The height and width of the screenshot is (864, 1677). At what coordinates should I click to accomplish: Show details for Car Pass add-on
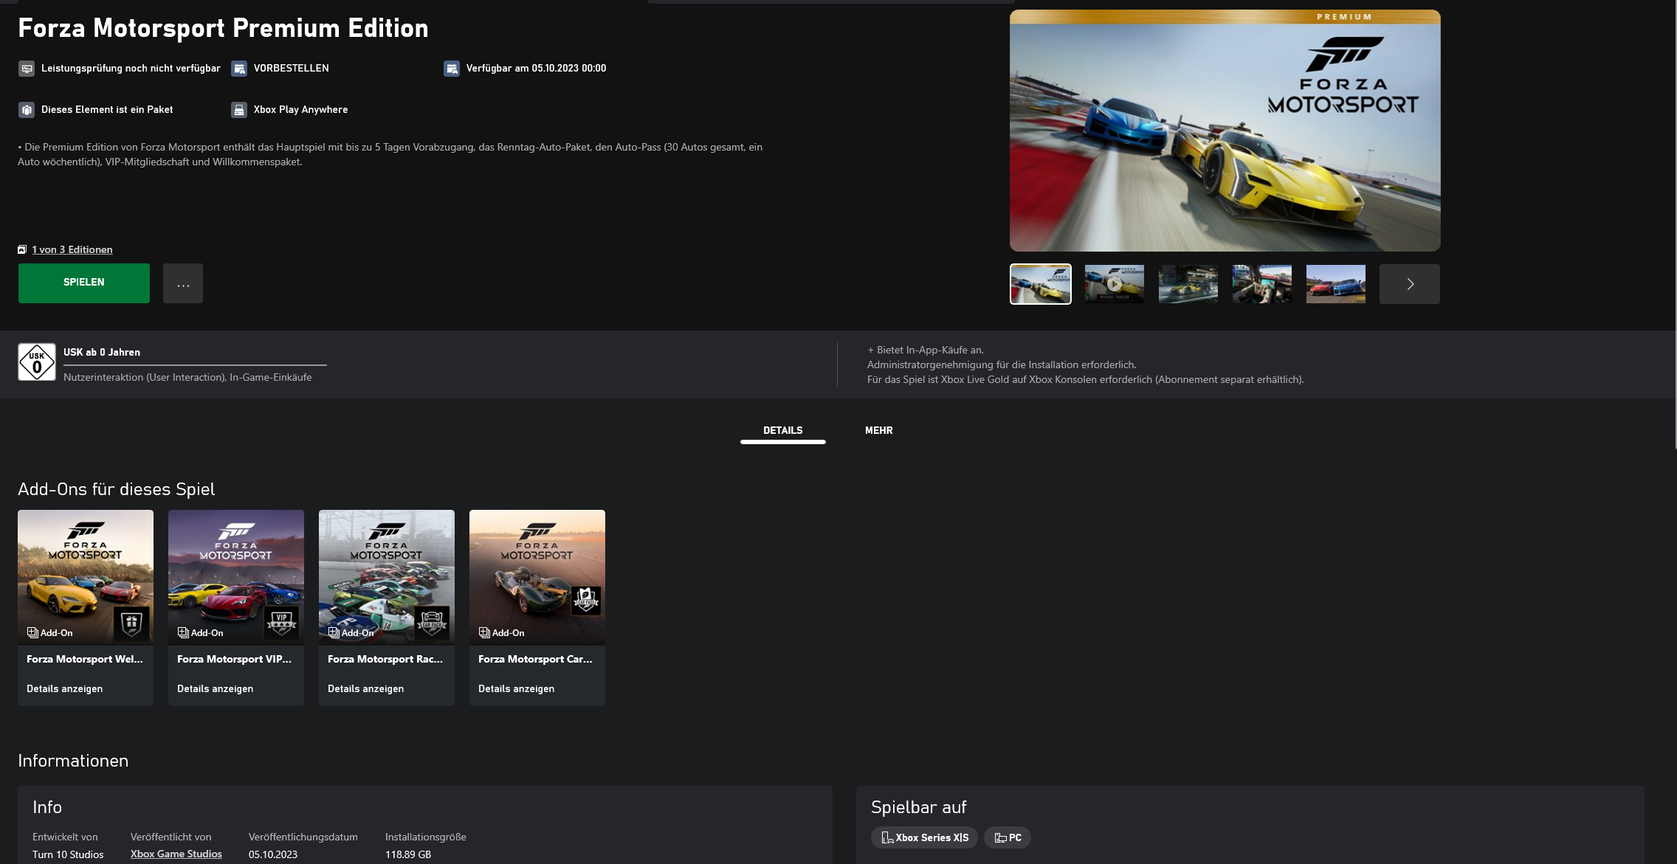[516, 688]
